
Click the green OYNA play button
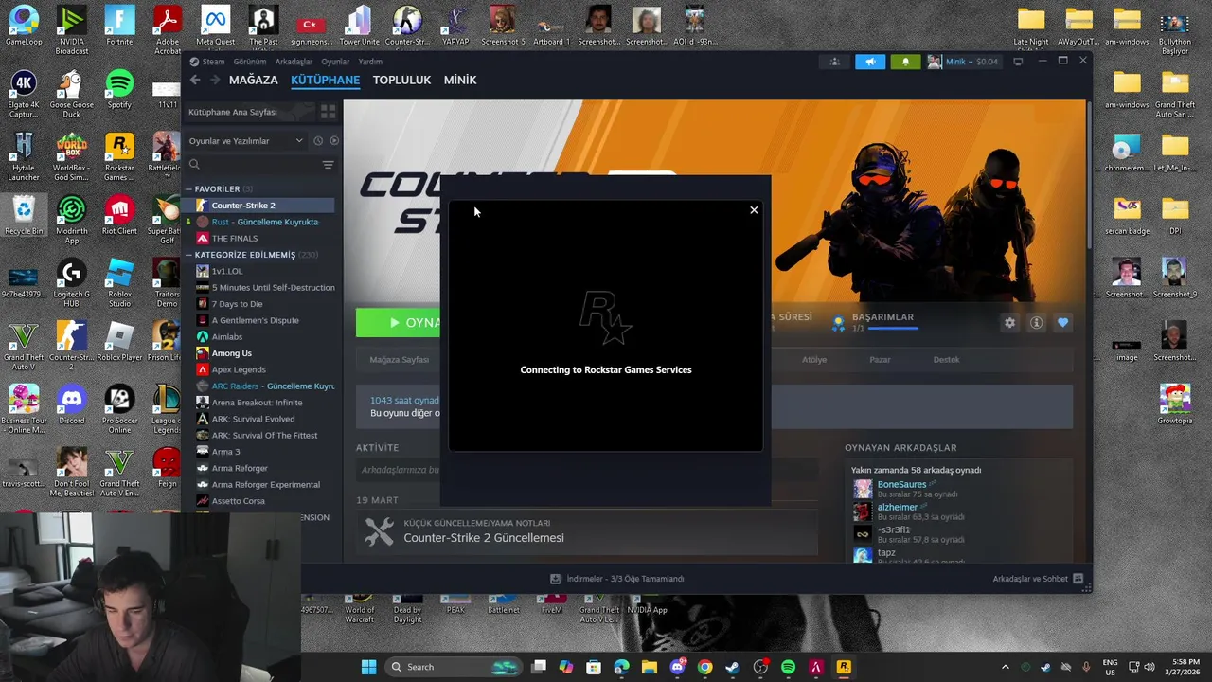[x=399, y=322]
